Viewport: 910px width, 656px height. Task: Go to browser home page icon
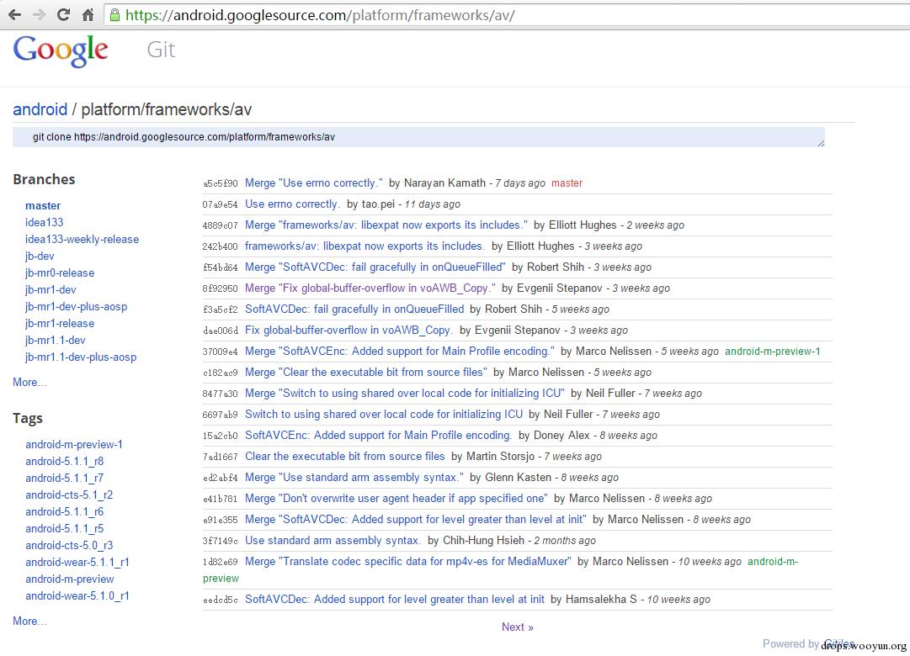coord(88,15)
